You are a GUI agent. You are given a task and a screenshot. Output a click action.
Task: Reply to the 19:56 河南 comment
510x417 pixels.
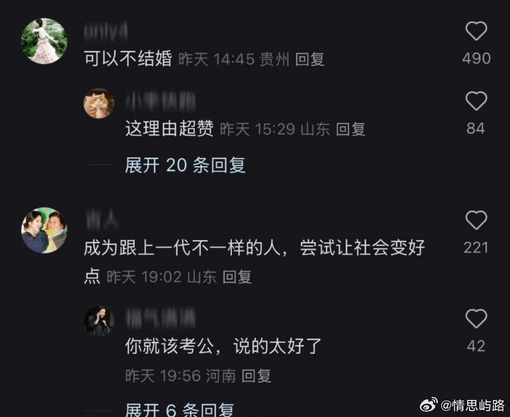click(256, 376)
